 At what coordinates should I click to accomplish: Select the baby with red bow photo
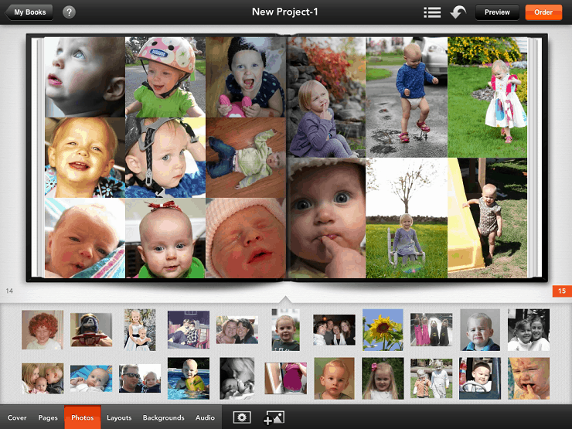[165, 238]
